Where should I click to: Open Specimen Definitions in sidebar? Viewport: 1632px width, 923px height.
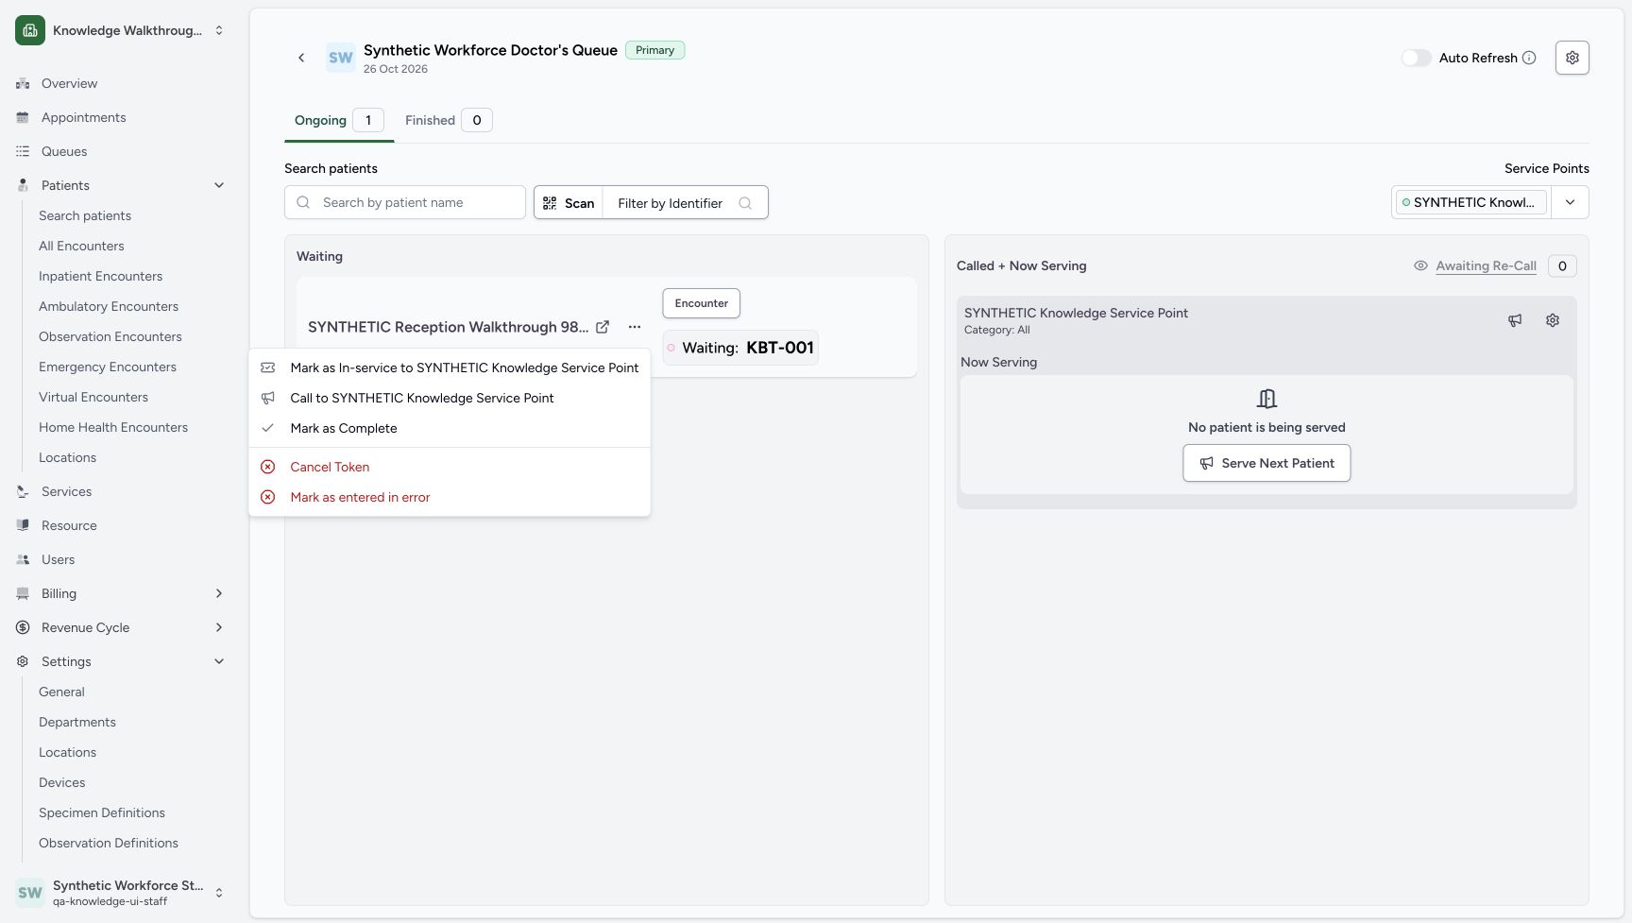pos(102,812)
